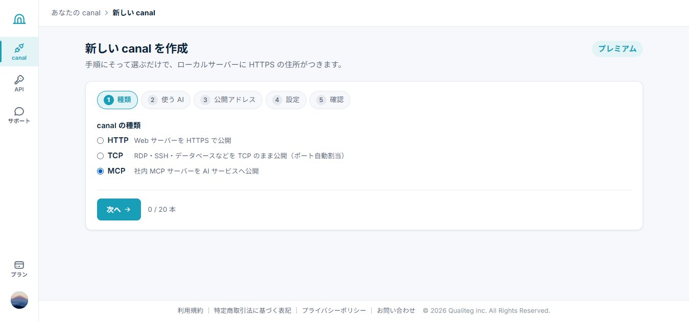This screenshot has width=689, height=321.
Task: Select the MCP canal type radio
Action: pyautogui.click(x=101, y=171)
